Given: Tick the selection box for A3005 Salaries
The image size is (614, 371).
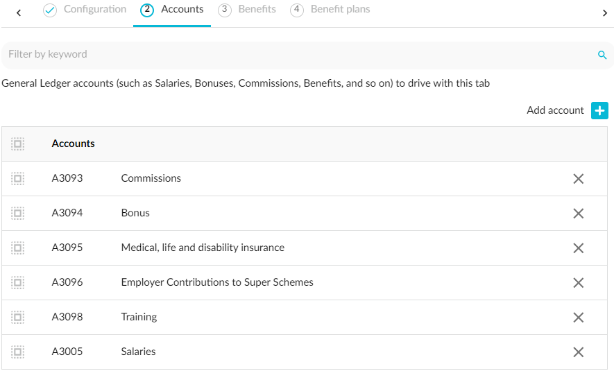Looking at the screenshot, I should [x=18, y=352].
